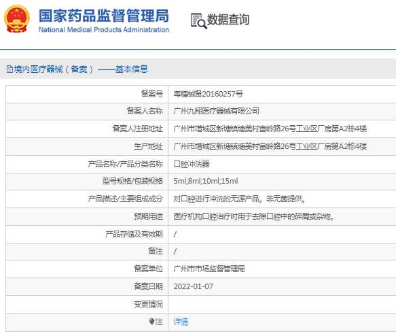Click the 预期用途 label cell
The image size is (396, 336).
pos(87,217)
